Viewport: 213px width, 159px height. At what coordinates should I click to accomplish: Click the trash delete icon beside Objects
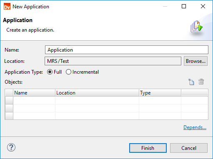pyautogui.click(x=201, y=82)
